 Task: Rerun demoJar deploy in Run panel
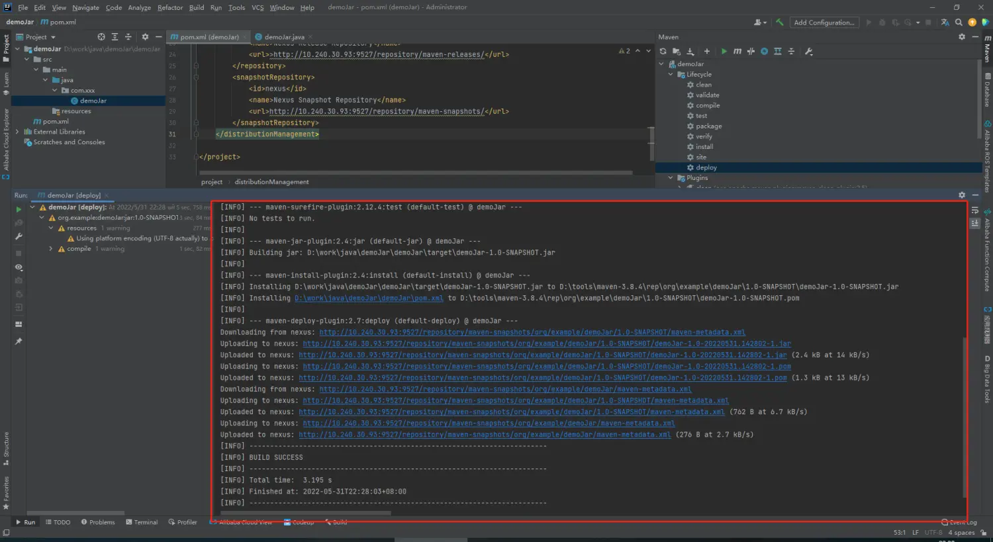coord(19,209)
